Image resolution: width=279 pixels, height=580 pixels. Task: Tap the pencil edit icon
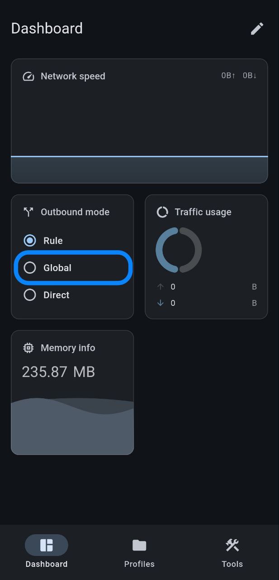pyautogui.click(x=257, y=29)
